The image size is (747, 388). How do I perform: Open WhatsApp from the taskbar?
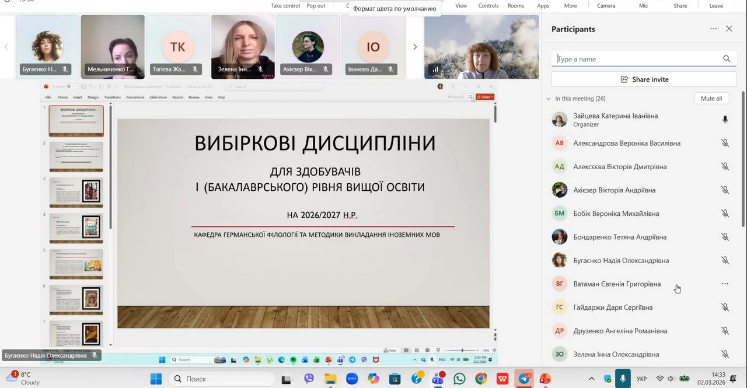[x=459, y=379]
